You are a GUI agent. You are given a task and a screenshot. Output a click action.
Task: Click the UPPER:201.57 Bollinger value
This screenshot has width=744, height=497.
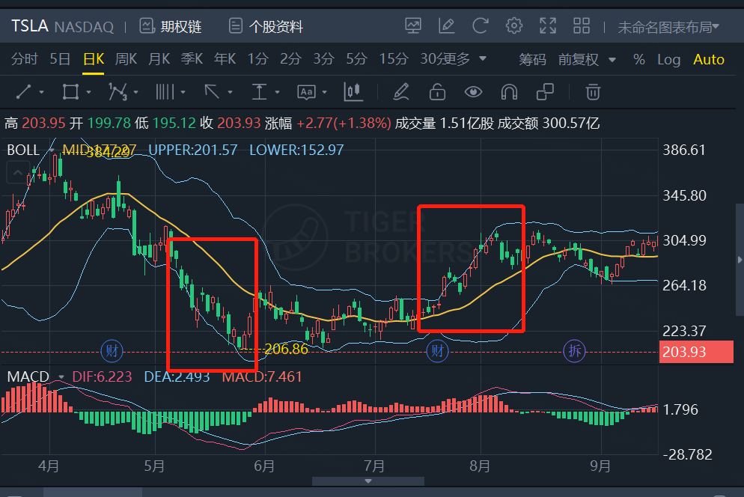(x=192, y=150)
